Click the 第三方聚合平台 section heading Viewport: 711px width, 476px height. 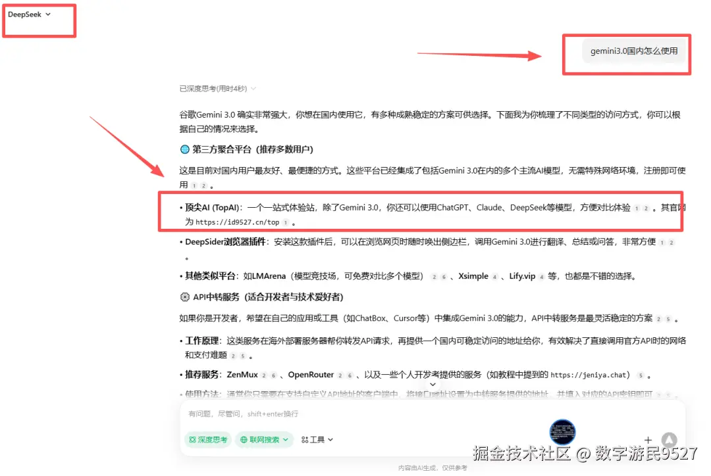[247, 149]
